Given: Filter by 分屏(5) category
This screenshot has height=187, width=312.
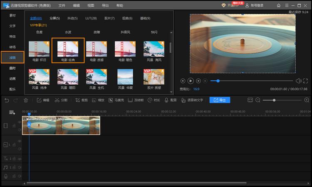Looking at the screenshot, I should coord(55,18).
